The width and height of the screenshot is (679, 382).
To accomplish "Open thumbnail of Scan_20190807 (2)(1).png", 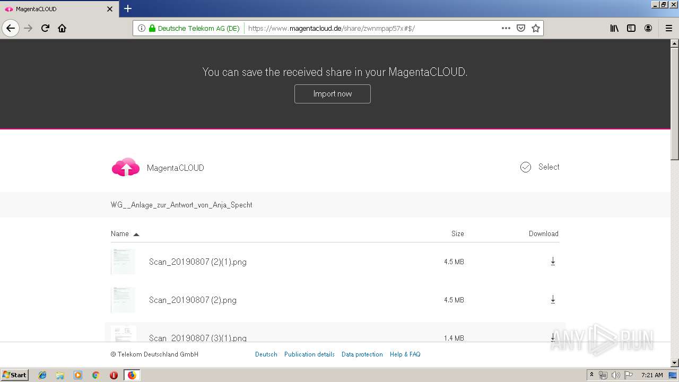I will [x=123, y=262].
